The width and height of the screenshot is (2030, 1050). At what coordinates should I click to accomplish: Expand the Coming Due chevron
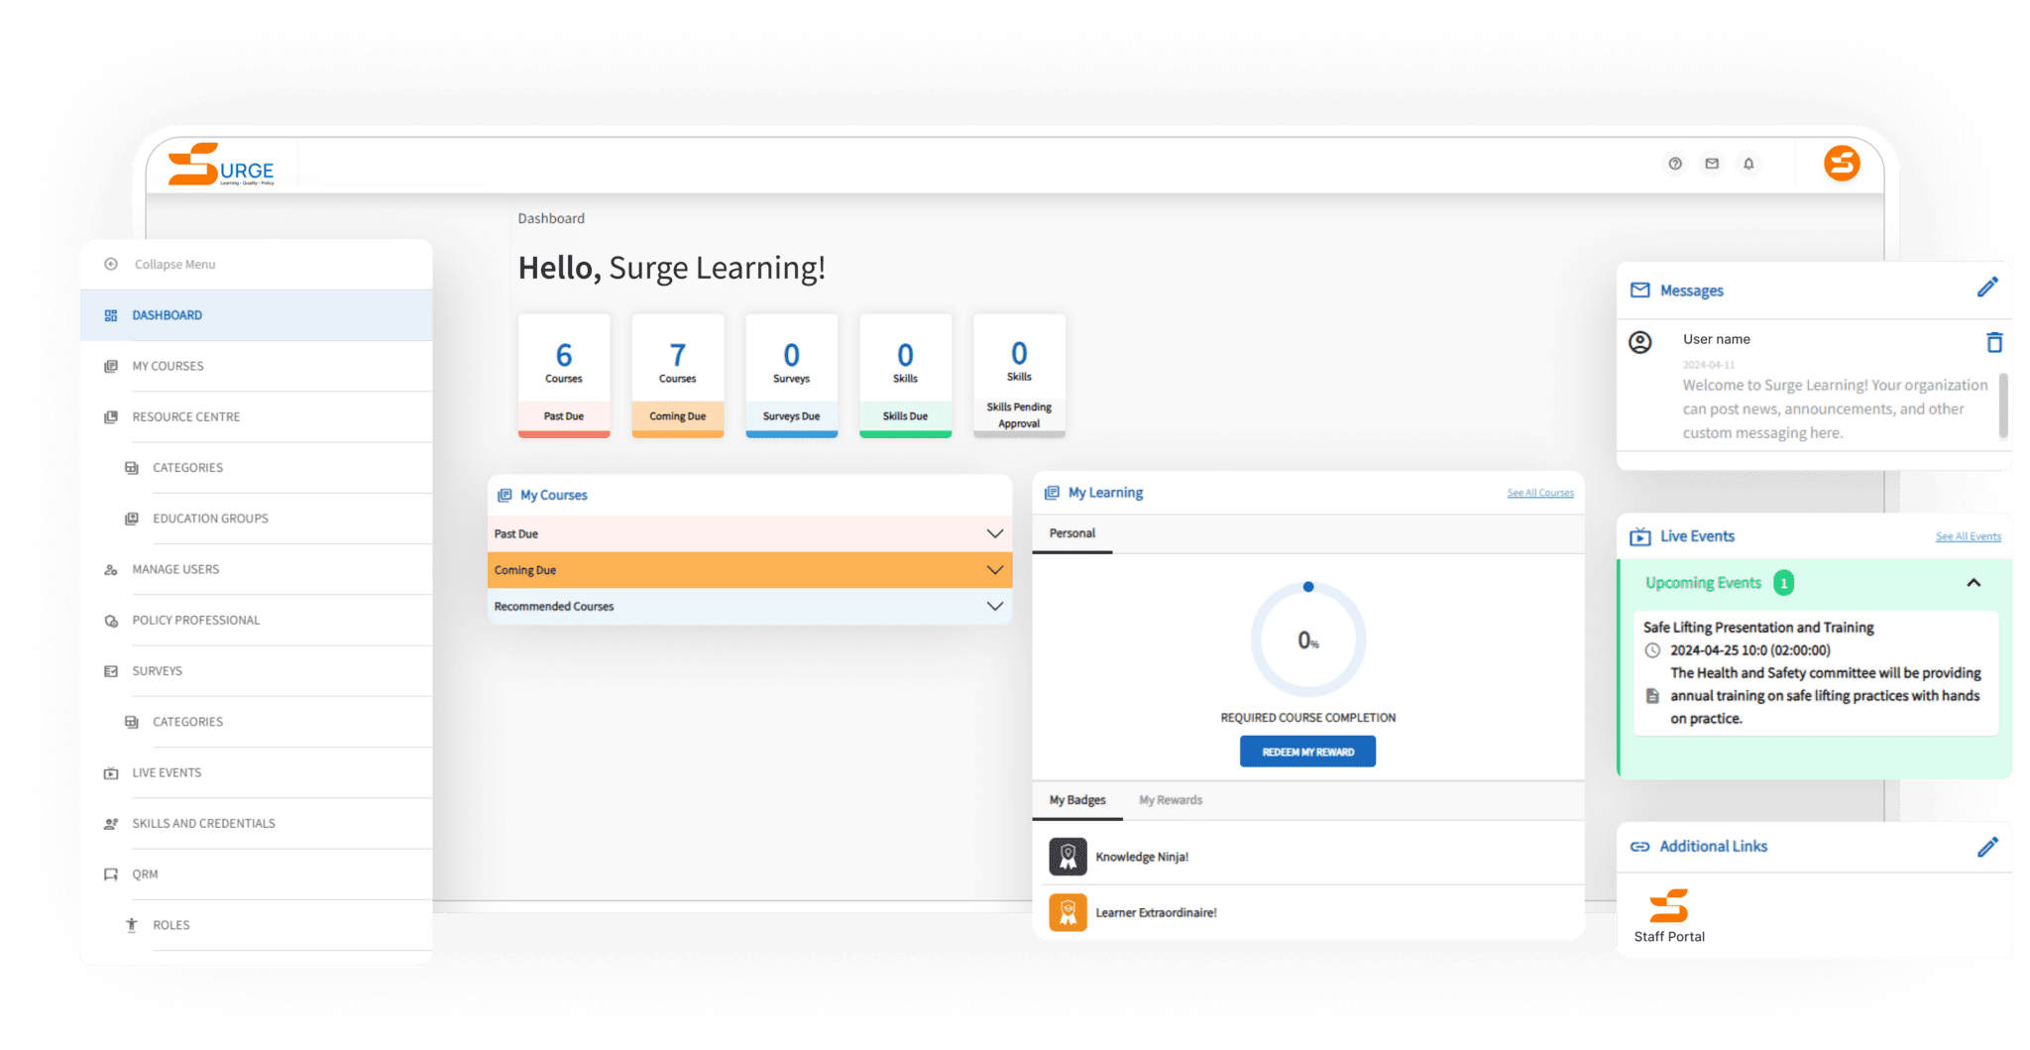(x=995, y=570)
